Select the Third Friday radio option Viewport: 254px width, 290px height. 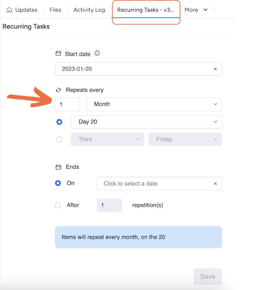click(x=59, y=139)
